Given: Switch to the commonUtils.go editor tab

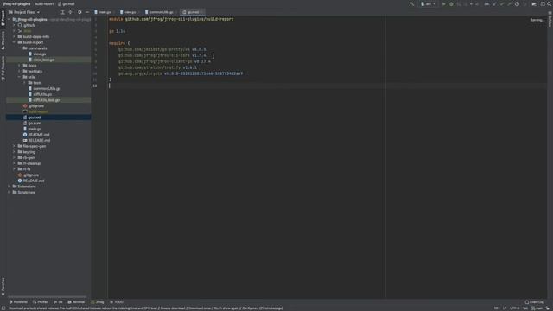Looking at the screenshot, I should click(x=159, y=12).
